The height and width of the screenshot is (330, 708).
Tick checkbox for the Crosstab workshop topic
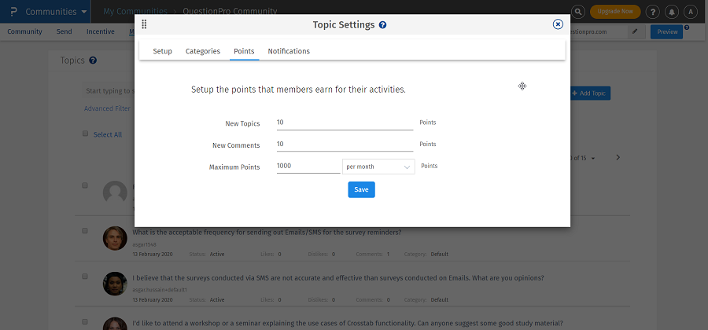point(85,322)
